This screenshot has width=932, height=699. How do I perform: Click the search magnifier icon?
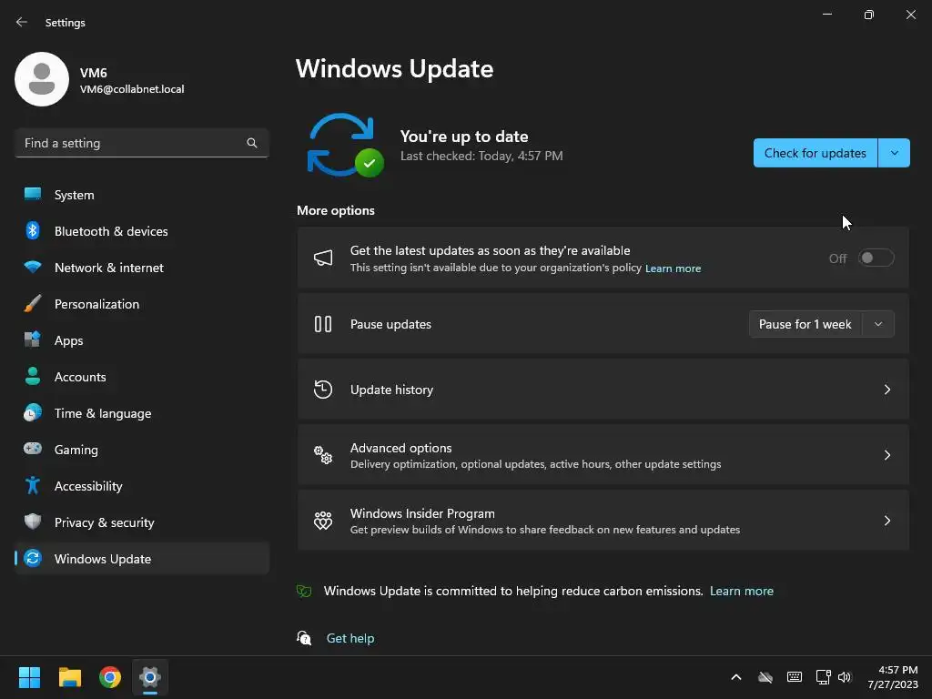tap(252, 143)
